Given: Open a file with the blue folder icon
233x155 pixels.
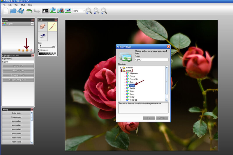Looking at the screenshot, I should point(13,11).
